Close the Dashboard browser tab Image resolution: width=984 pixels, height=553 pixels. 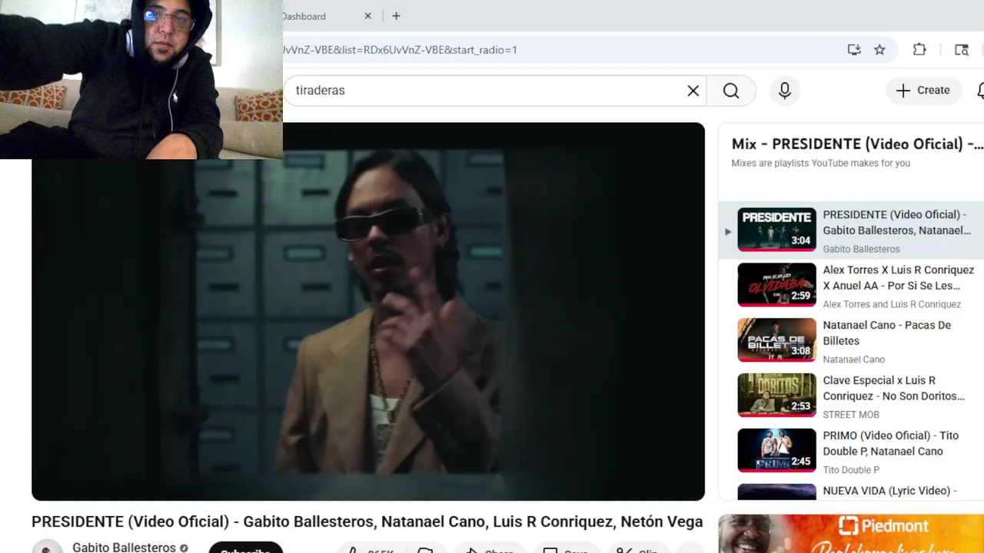[x=367, y=15]
